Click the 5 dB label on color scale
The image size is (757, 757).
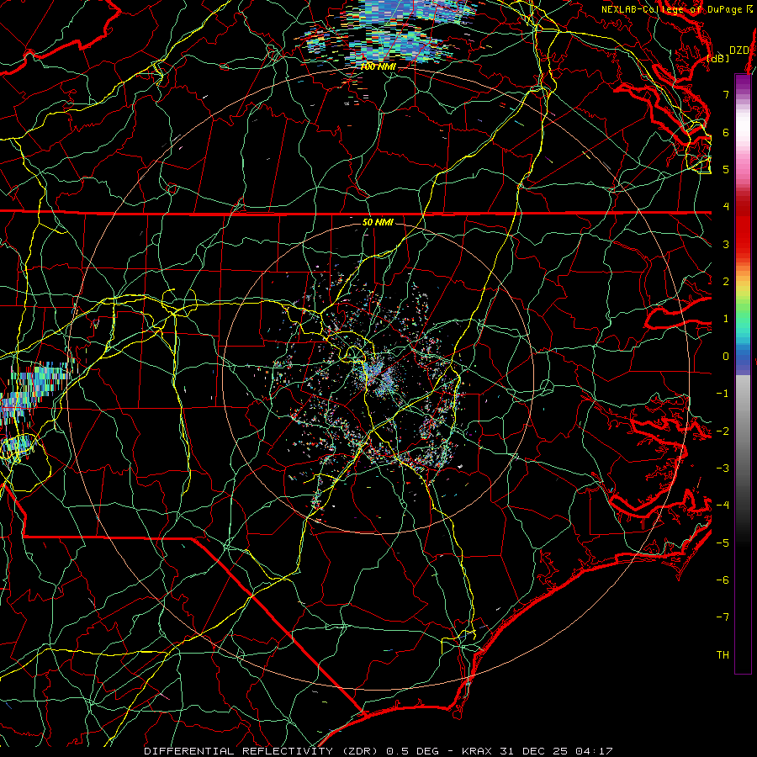point(726,169)
